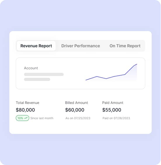This screenshot has height=165, width=161.
Task: Click the Billed Amount label
Action: pos(77,103)
